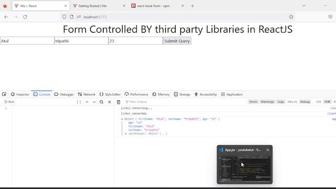Toggle the CSS filter

pos(319,102)
